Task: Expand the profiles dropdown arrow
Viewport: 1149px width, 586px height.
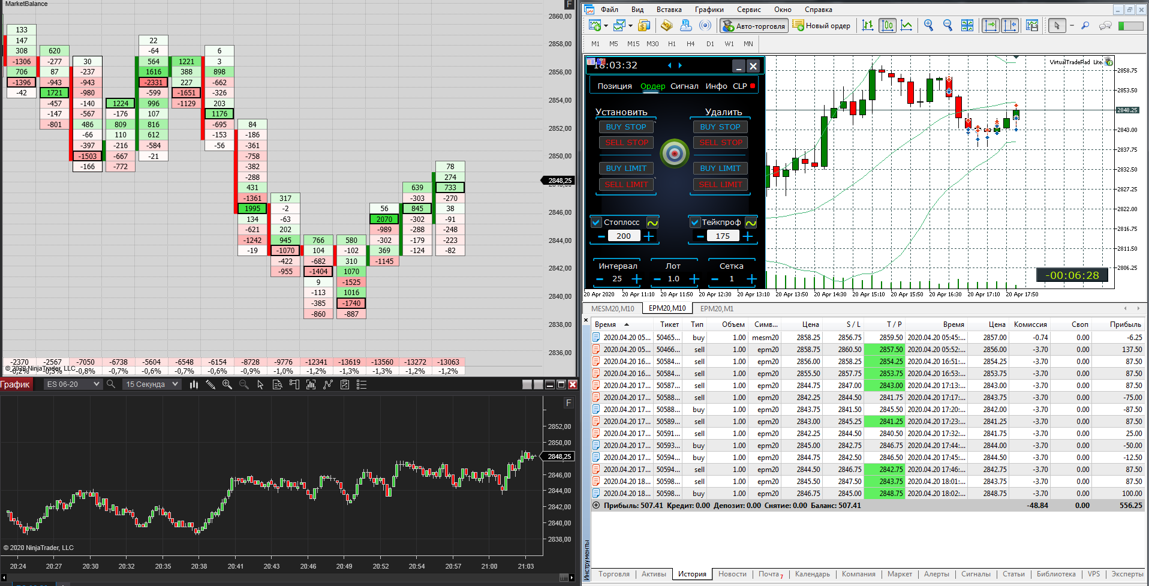Action: (x=630, y=26)
